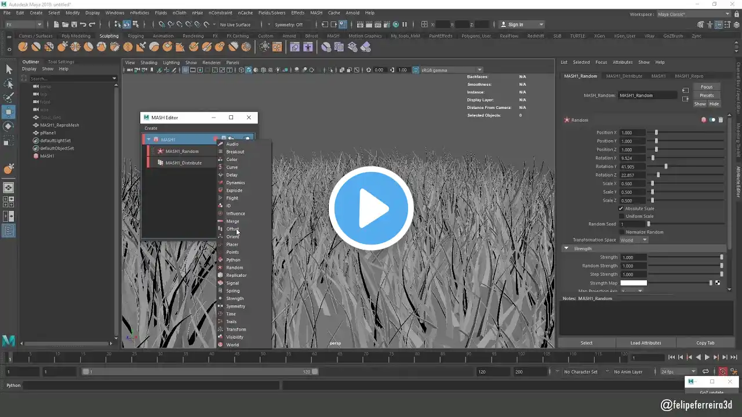This screenshot has height=417, width=742.
Task: Open the FX menu set dropdown
Action: [23, 24]
